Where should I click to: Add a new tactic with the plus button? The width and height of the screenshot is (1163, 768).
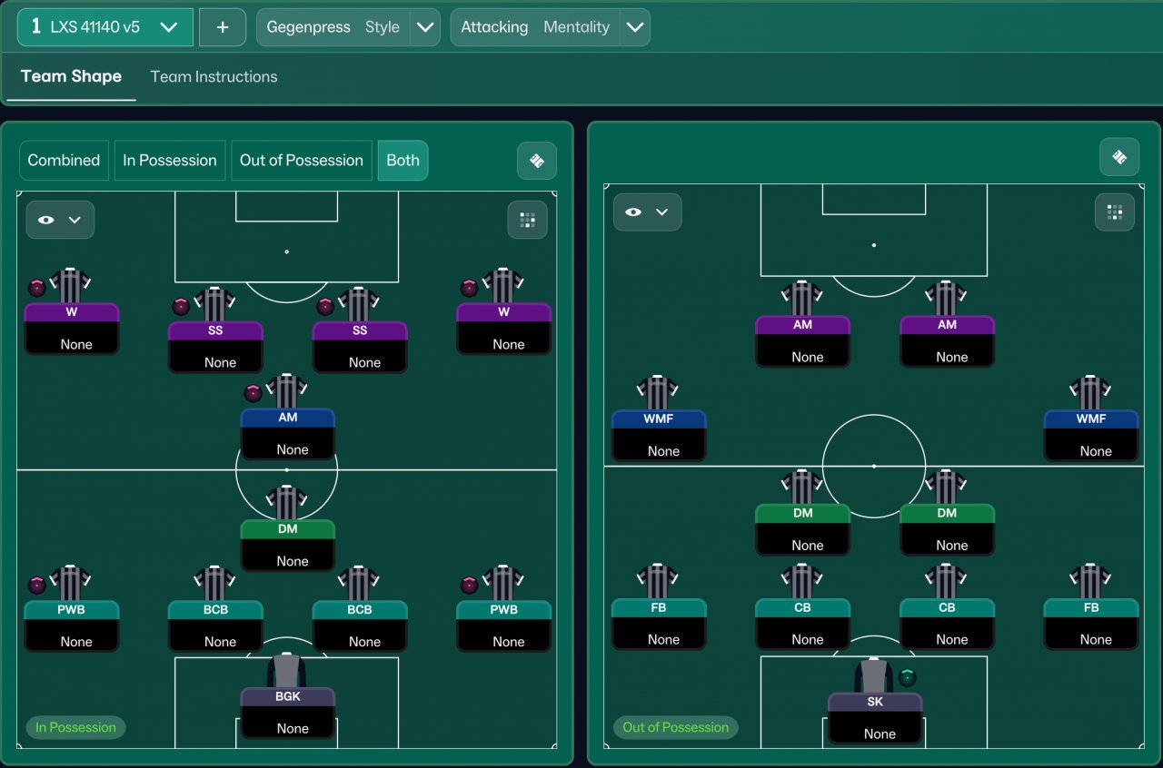pyautogui.click(x=223, y=27)
